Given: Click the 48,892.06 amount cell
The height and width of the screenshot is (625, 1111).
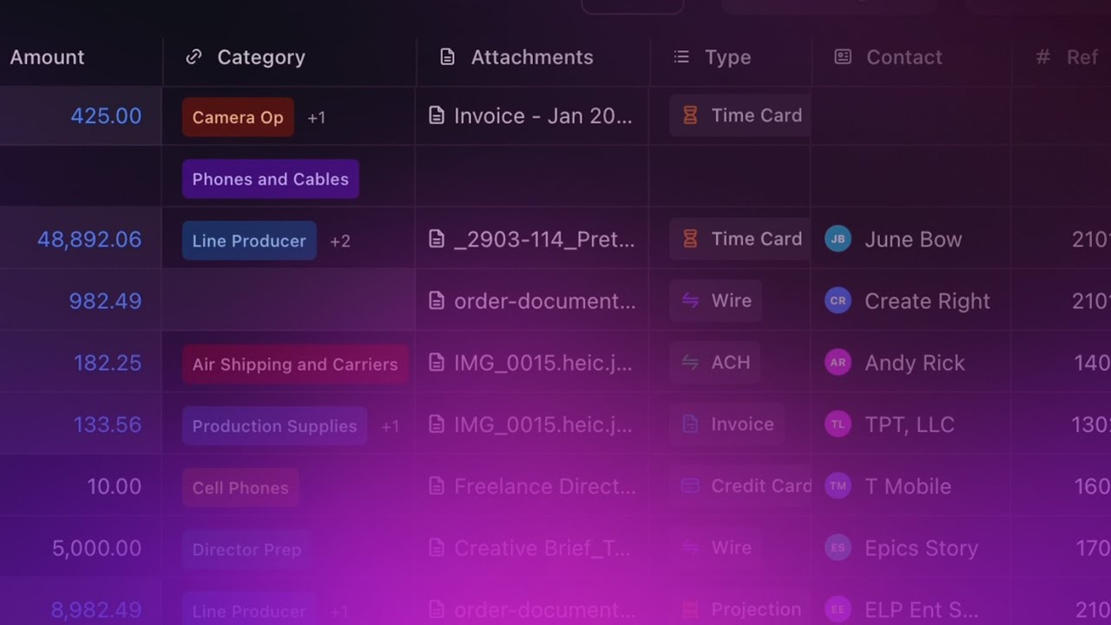Looking at the screenshot, I should click(x=89, y=240).
